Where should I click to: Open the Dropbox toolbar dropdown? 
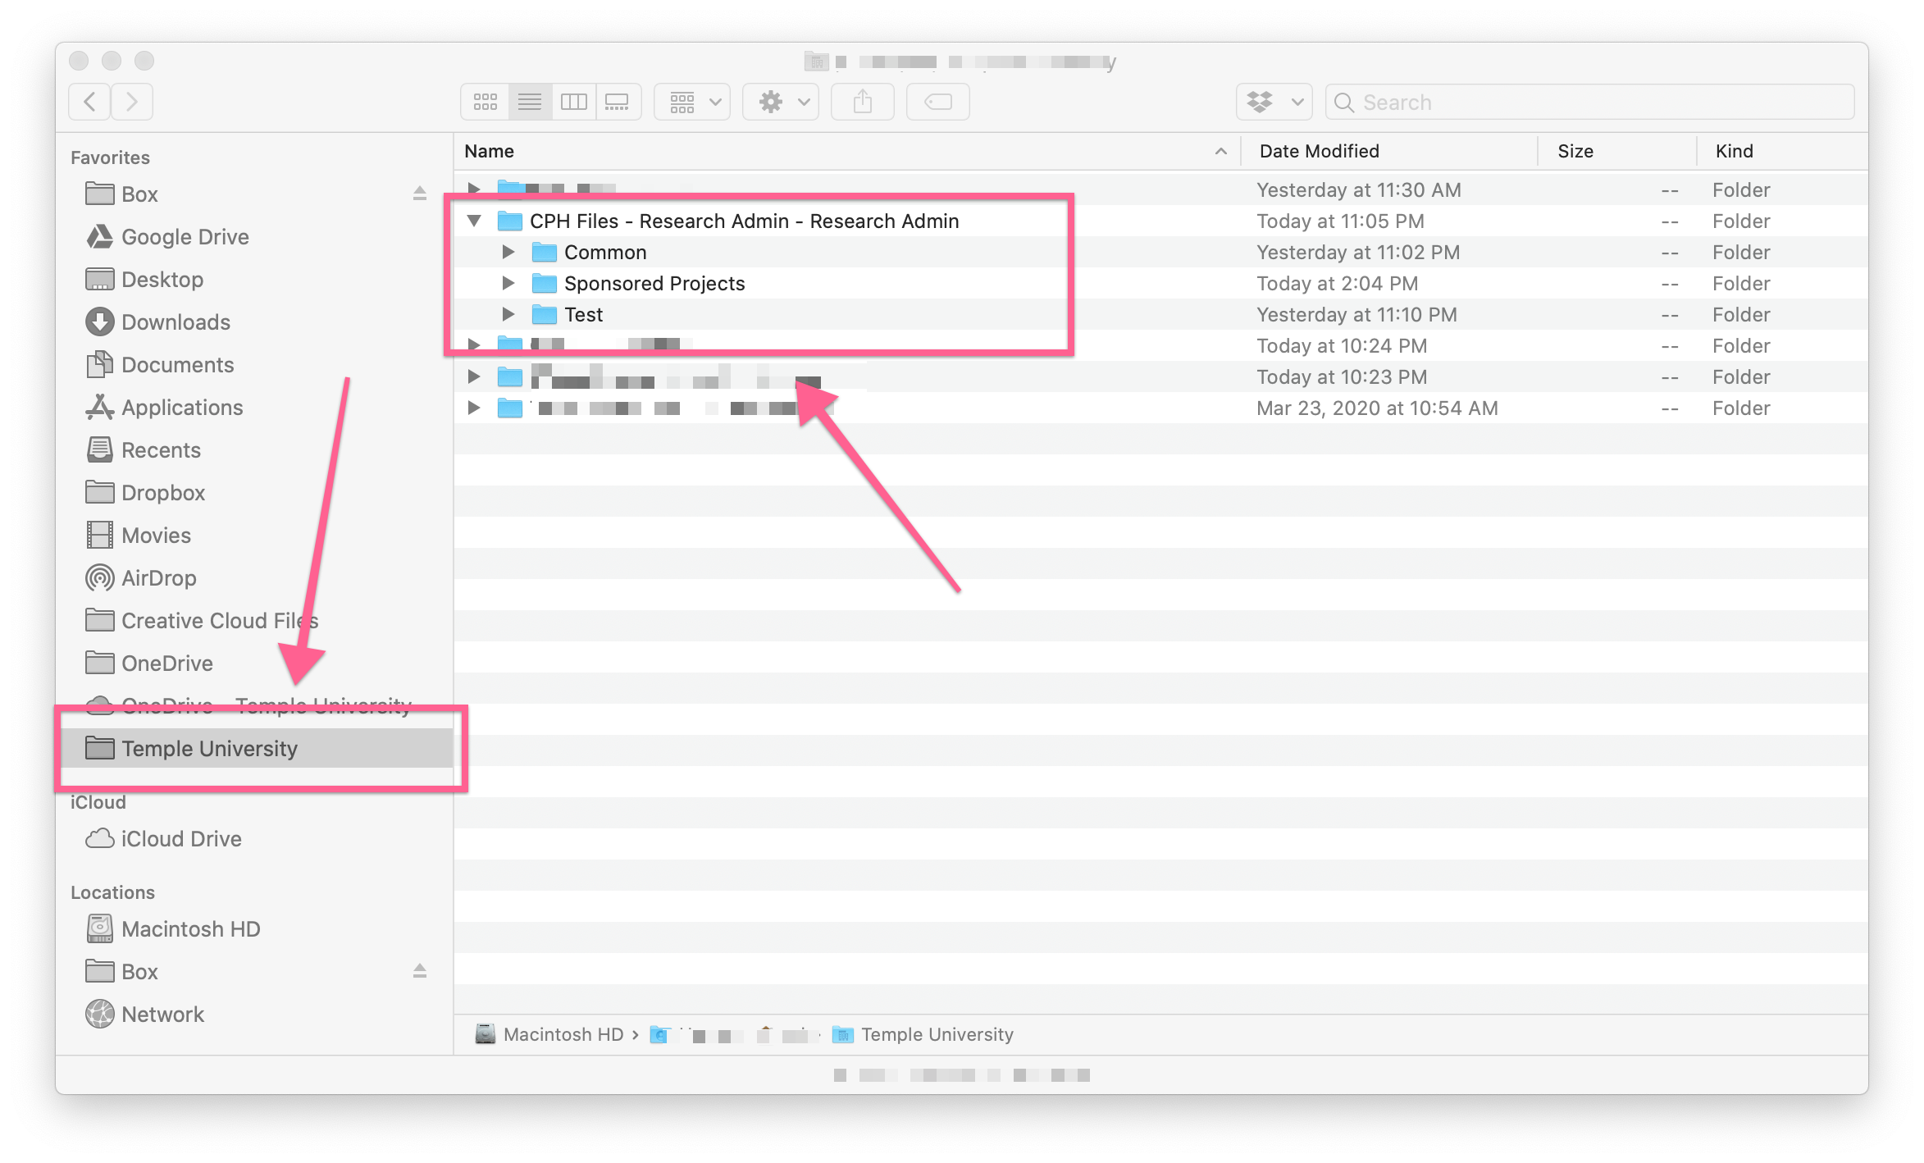pos(1274,102)
